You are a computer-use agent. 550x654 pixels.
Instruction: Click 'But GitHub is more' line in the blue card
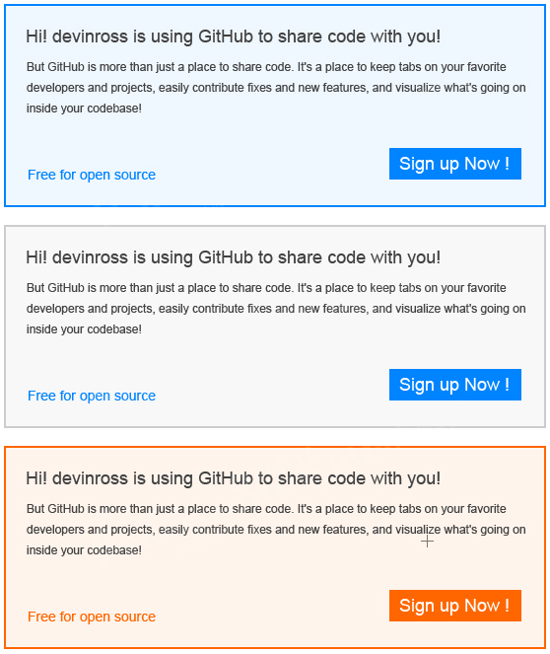[266, 67]
